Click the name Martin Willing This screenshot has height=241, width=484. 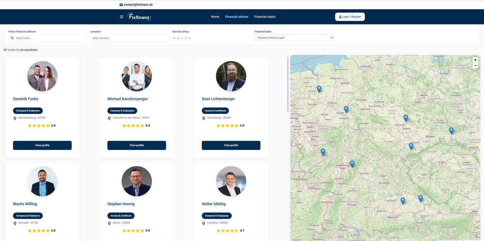(25, 204)
